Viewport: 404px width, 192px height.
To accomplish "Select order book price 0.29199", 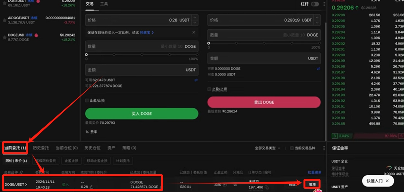I will click(x=338, y=61).
